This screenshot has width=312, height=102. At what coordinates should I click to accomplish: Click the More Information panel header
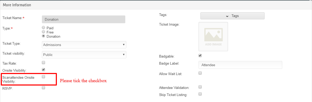(156, 5)
